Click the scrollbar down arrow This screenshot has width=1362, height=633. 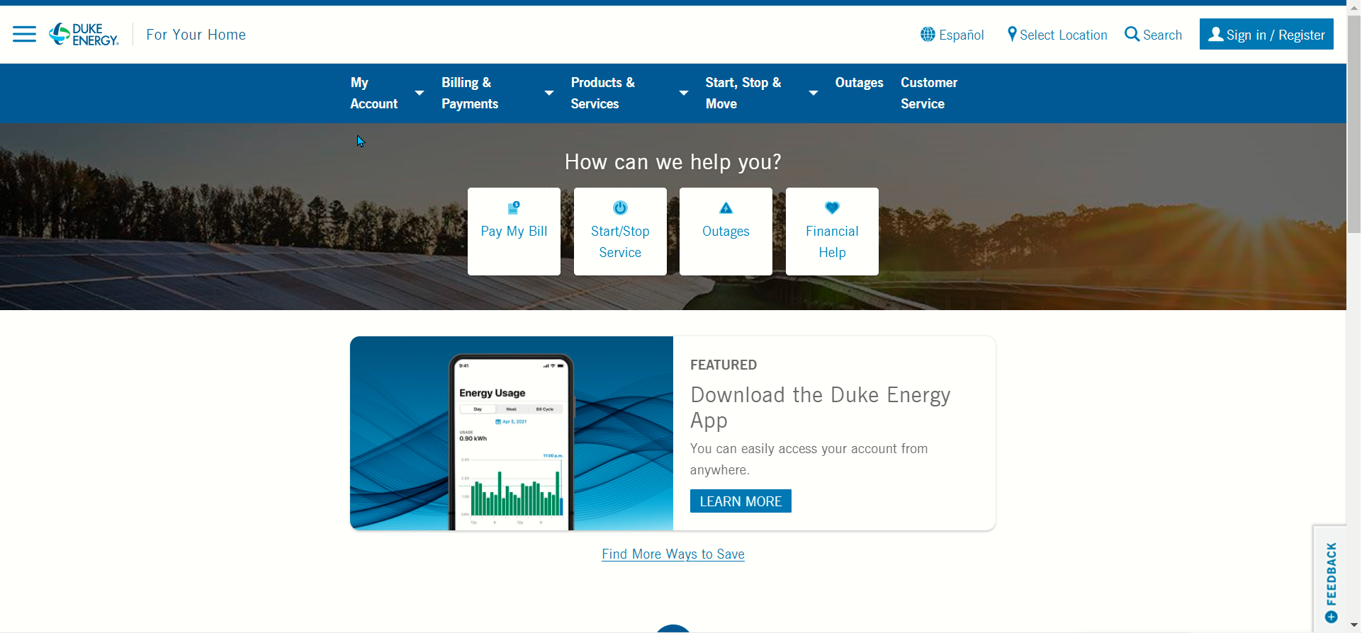[1353, 625]
